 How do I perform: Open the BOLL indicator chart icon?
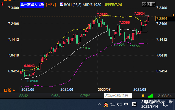click(61, 4)
